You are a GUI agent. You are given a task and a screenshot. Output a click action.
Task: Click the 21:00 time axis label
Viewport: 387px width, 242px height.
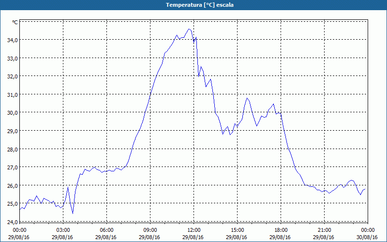point(324,230)
